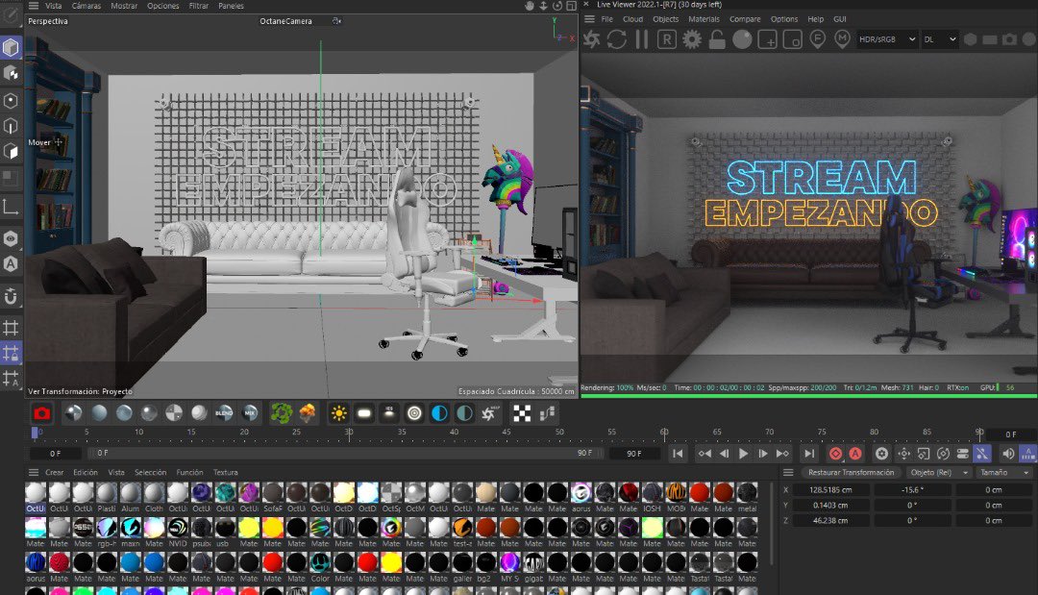Open the Octane node editor icon
1038x595 pixels.
[547, 413]
